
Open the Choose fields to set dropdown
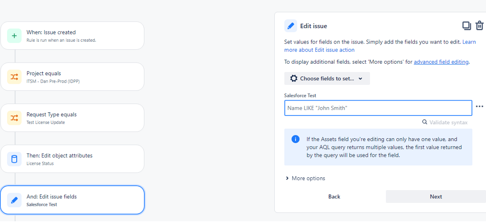click(x=327, y=79)
